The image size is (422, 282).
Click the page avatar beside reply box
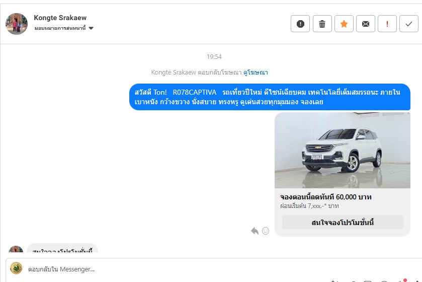[16, 268]
